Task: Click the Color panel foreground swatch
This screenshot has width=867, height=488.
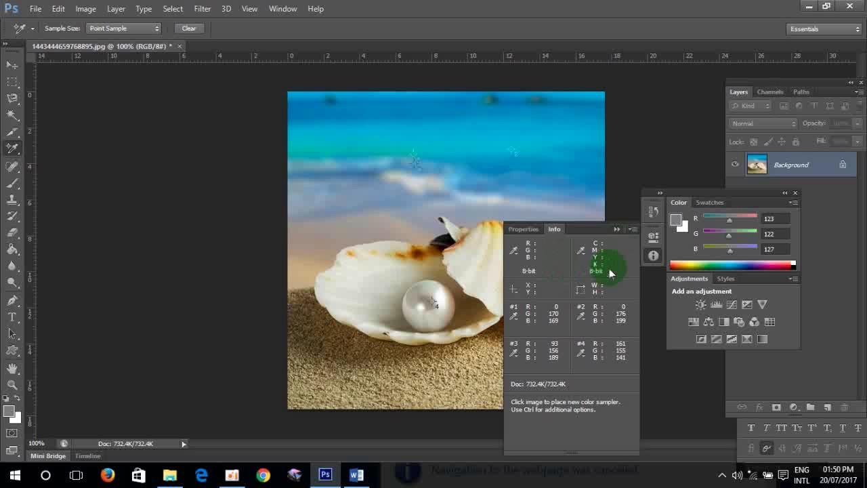Action: [675, 220]
